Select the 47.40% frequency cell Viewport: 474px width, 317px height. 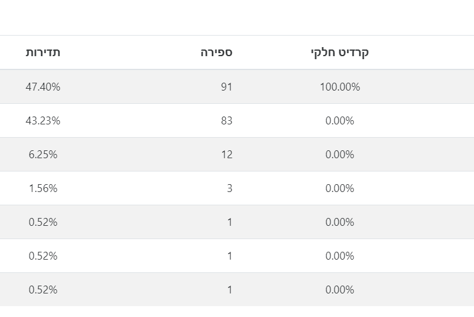point(43,87)
